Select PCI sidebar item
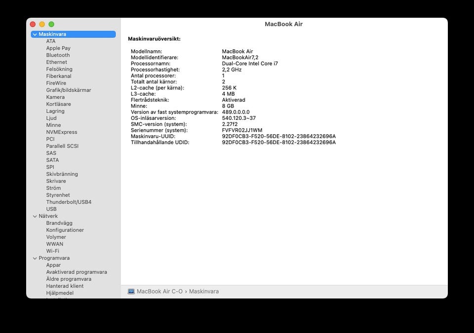Image resolution: width=474 pixels, height=333 pixels. click(50, 139)
